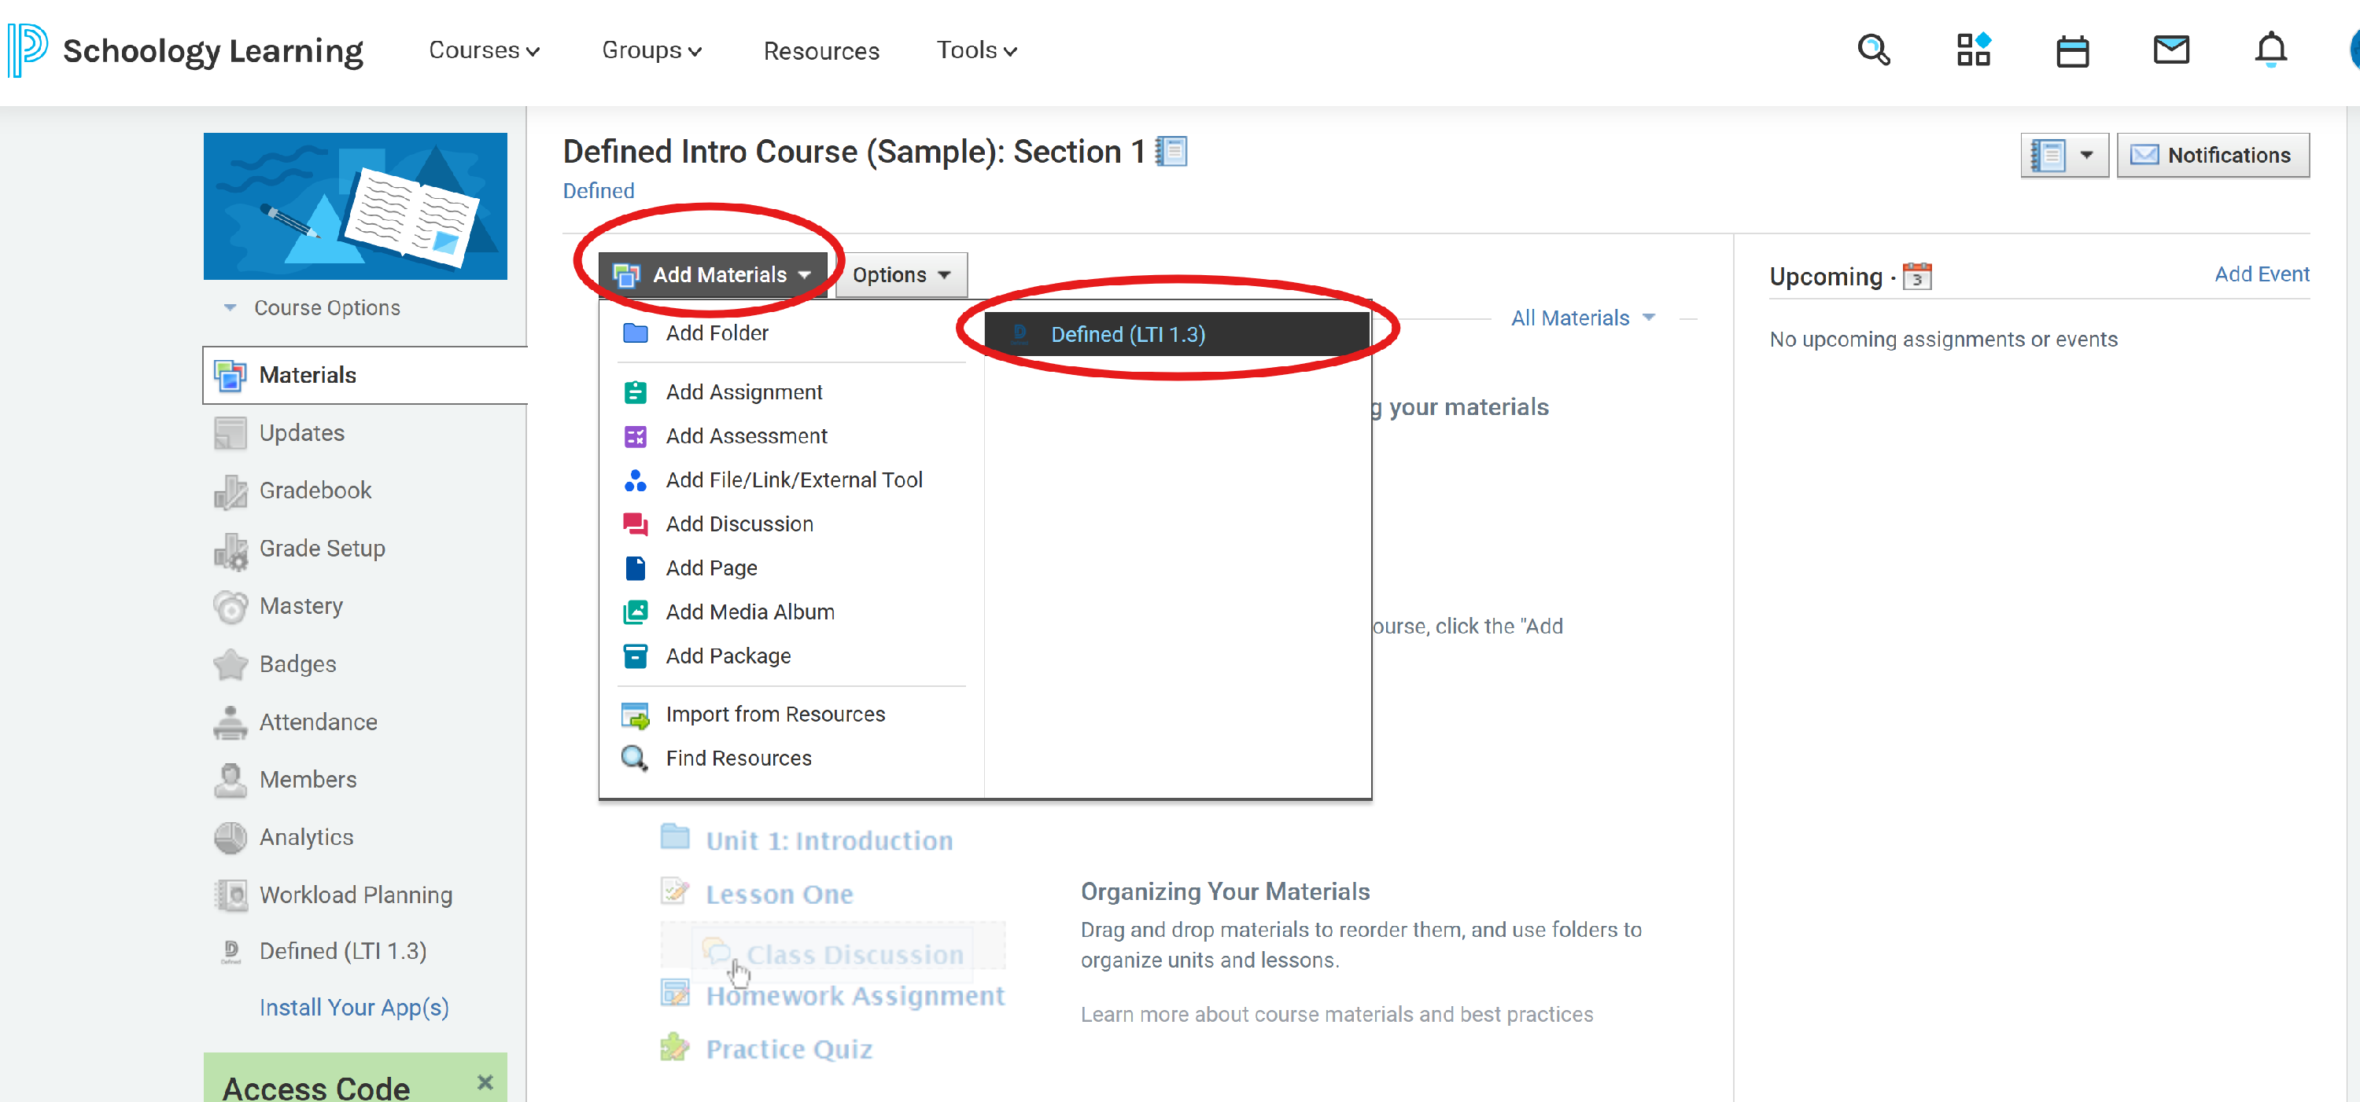The height and width of the screenshot is (1102, 2360).
Task: Click Learn more about course materials link
Action: tap(1337, 1014)
